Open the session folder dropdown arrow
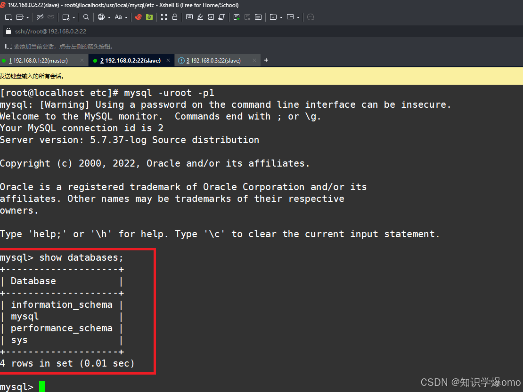523x392 pixels. coord(28,17)
